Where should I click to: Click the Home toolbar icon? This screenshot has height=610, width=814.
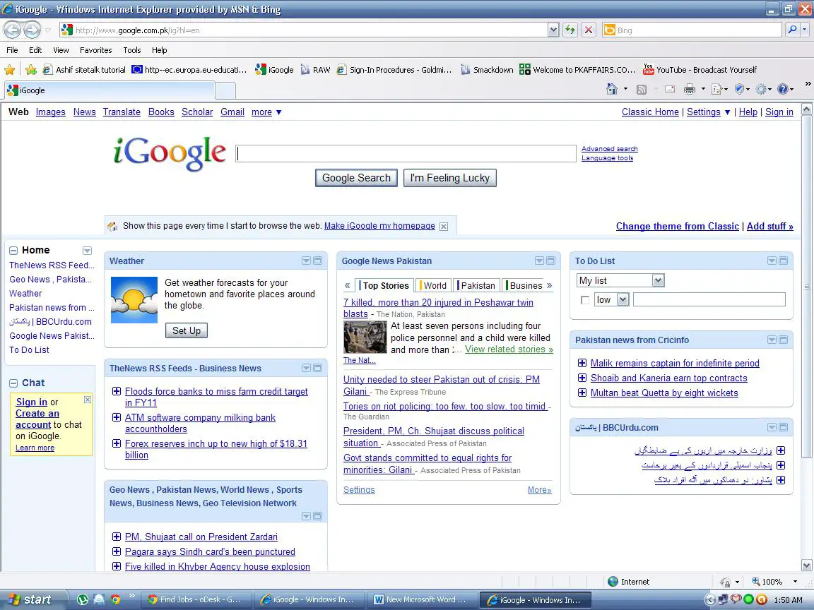click(611, 89)
